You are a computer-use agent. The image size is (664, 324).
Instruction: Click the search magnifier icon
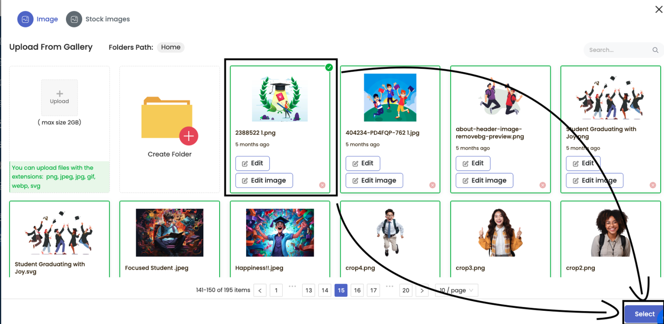(x=655, y=50)
